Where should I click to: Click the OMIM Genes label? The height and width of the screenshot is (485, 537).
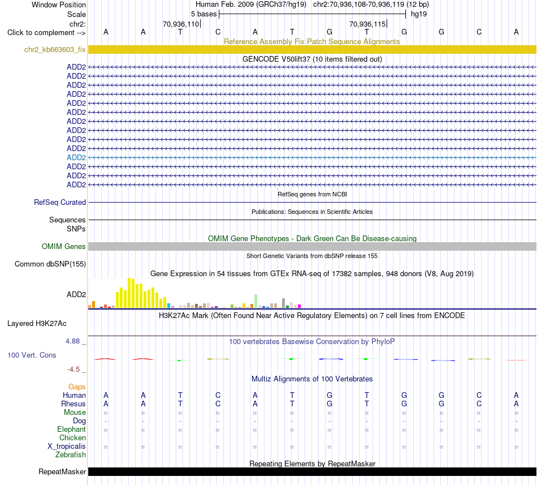pyautogui.click(x=63, y=246)
